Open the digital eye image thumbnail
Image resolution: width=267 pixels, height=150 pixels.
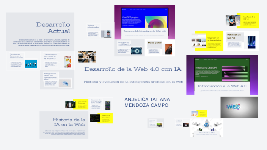[x=137, y=51]
